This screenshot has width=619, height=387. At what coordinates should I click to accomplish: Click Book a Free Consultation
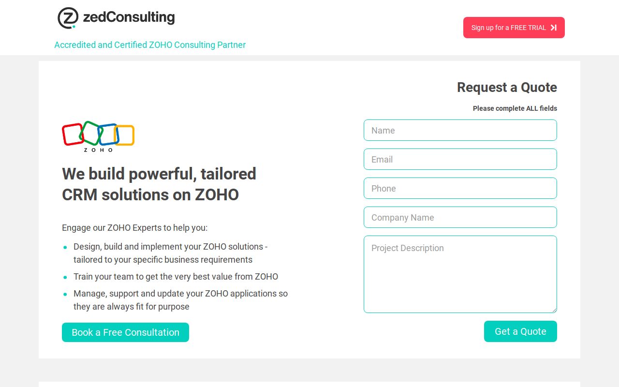[x=125, y=332]
